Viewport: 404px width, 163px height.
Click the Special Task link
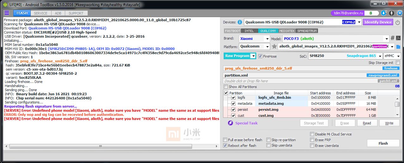coord(246,123)
